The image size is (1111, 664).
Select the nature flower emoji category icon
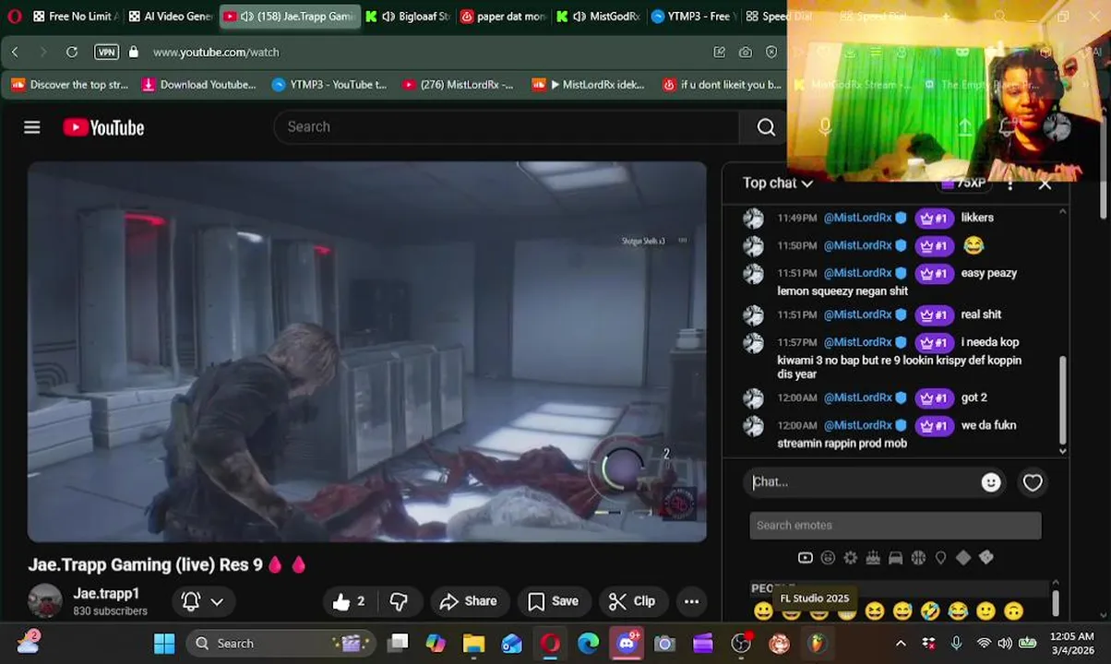pyautogui.click(x=850, y=558)
